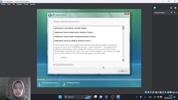
Task: Click the 'WINDOWS VISTA HOME BASIC SERVICE PACK 2' line
Action: [x=74, y=32]
